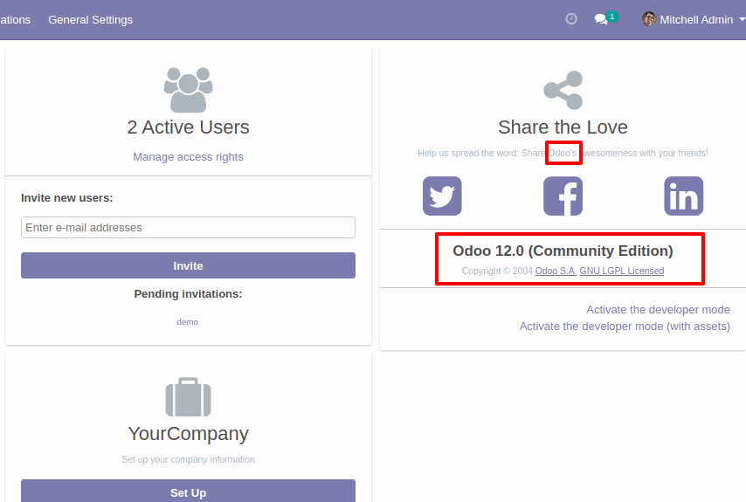Click the YourCompany heading

point(188,434)
